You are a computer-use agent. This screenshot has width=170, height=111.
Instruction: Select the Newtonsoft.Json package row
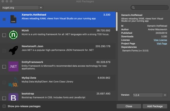click(x=66, y=51)
